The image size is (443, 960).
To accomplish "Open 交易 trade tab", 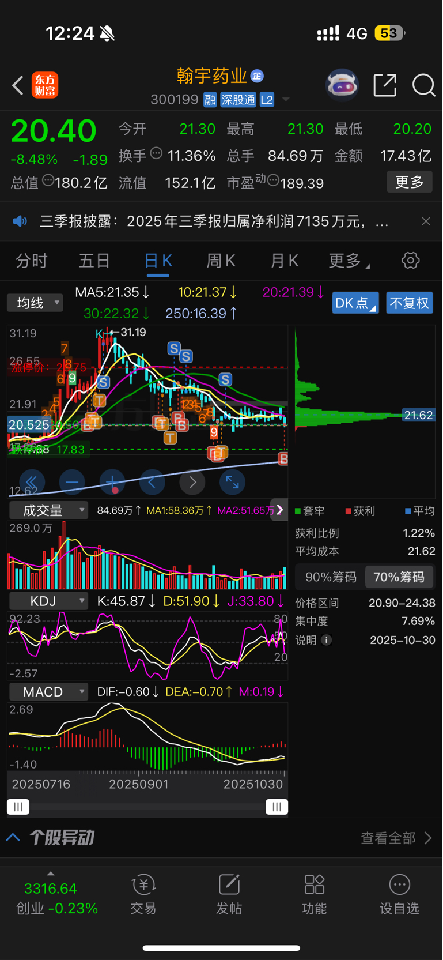I will click(x=143, y=895).
